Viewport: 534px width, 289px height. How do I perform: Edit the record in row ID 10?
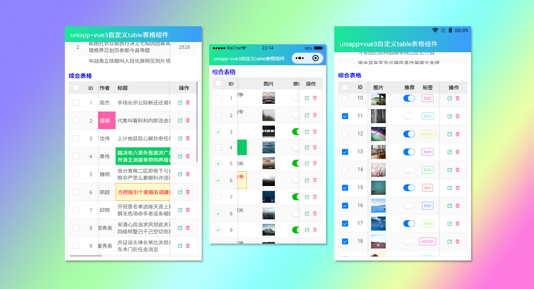pos(450,98)
